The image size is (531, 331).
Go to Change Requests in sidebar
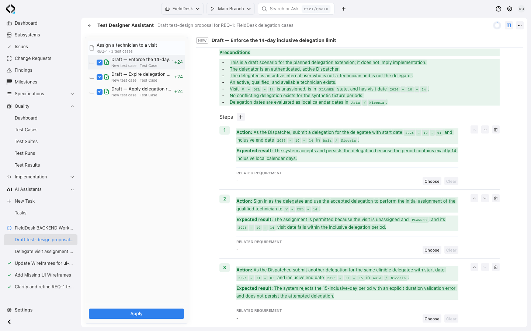tap(41, 58)
